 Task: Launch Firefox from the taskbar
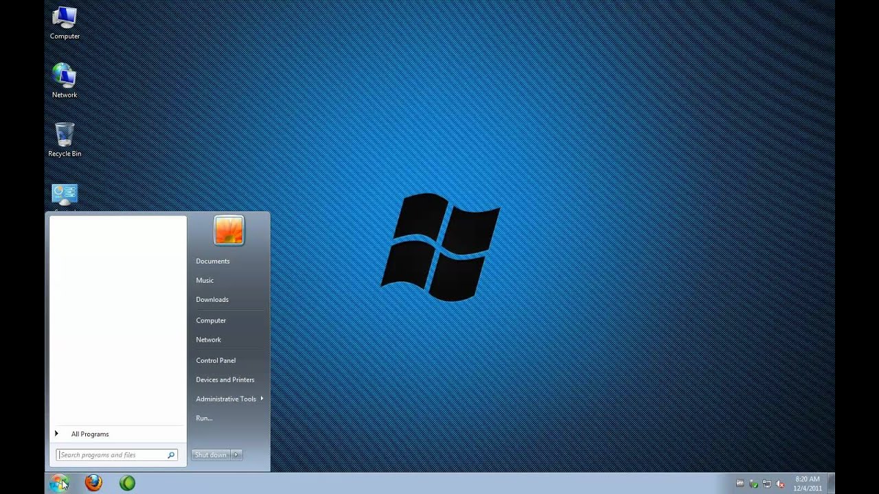[93, 483]
